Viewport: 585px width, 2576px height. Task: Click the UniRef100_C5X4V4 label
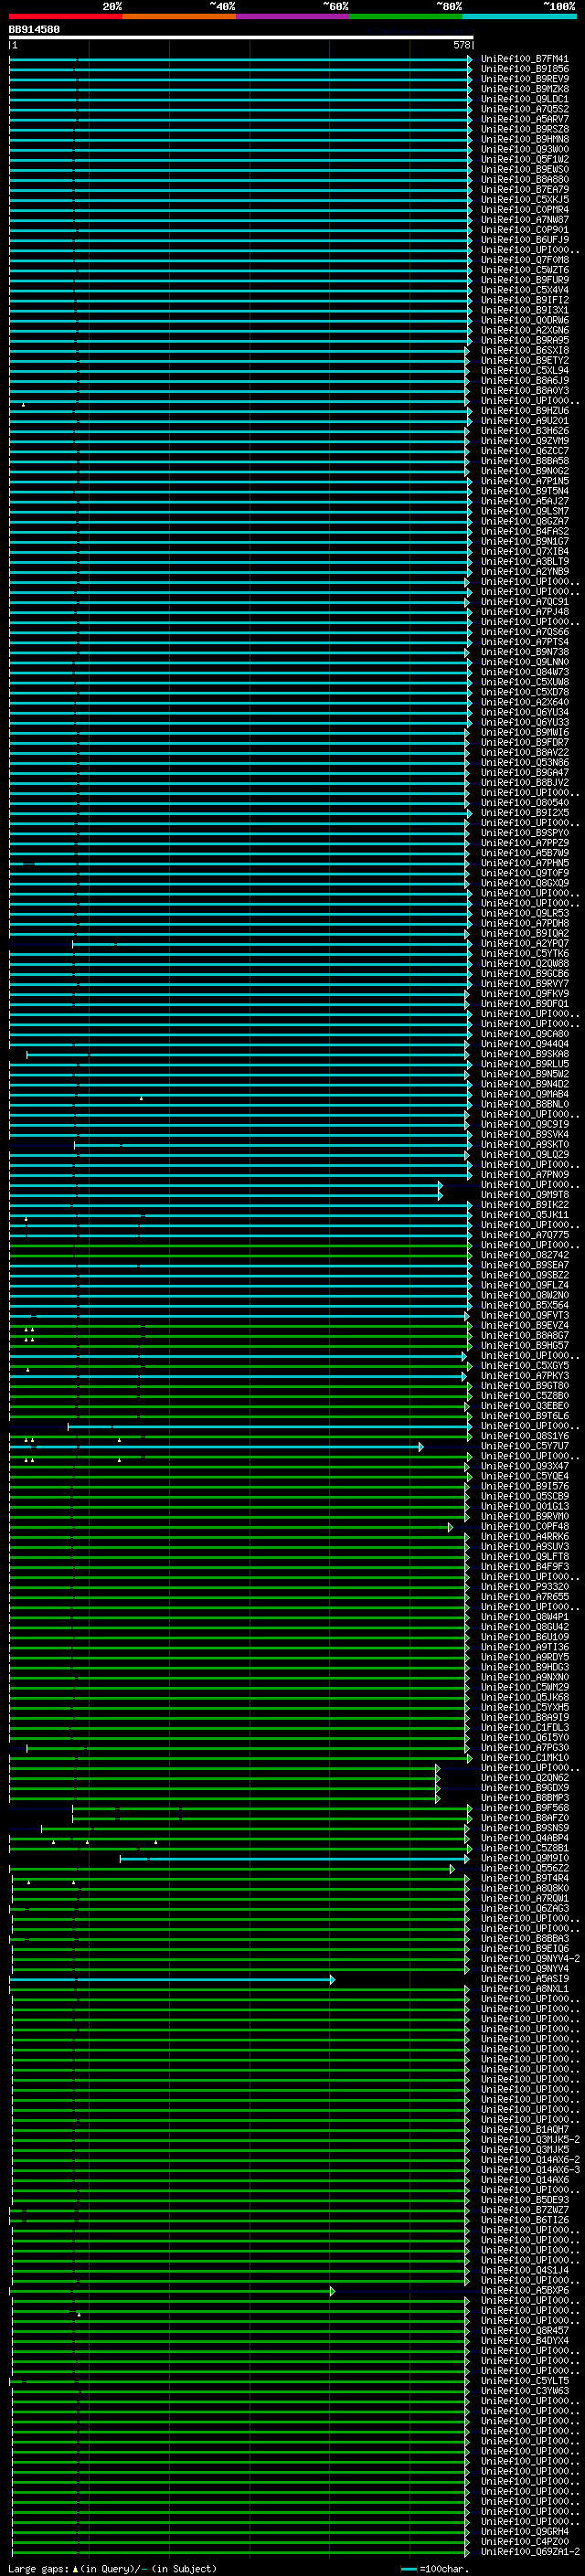click(x=524, y=290)
